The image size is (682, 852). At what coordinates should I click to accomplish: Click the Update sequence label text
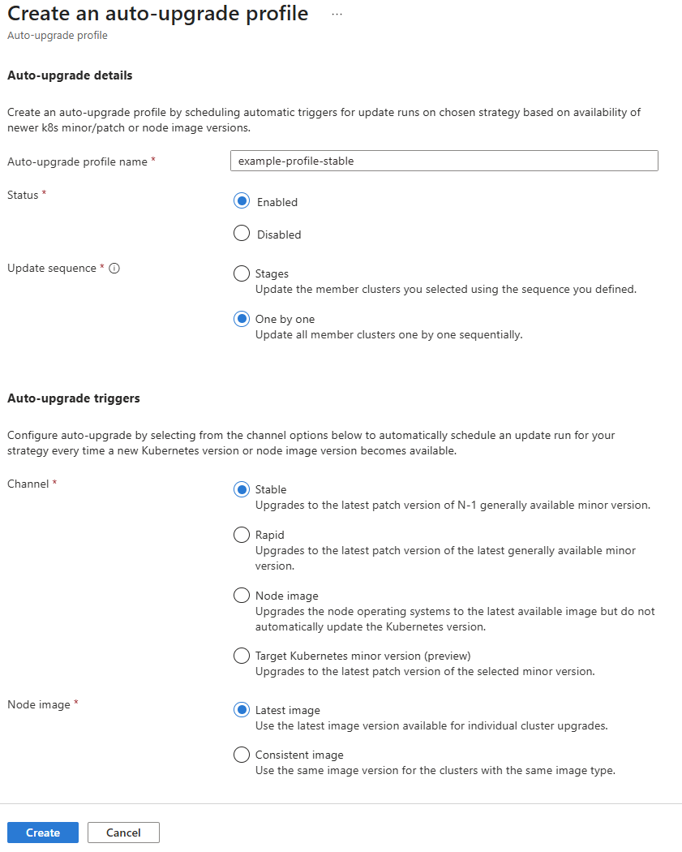tap(52, 269)
